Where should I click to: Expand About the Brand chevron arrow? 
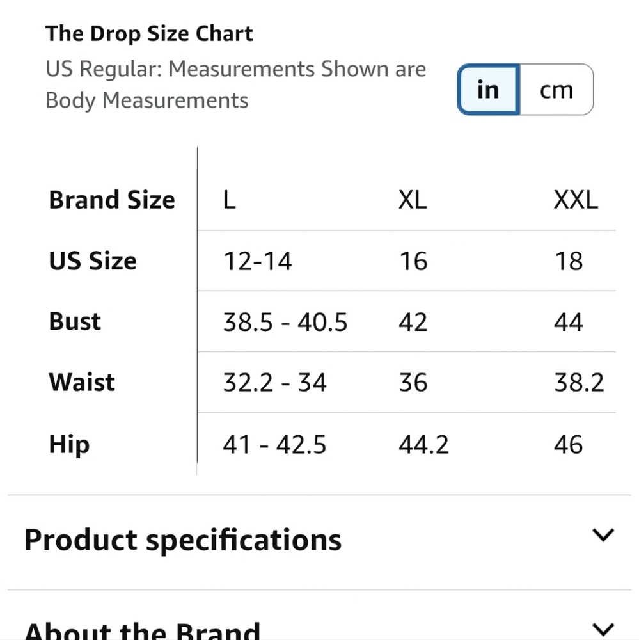pos(603,629)
